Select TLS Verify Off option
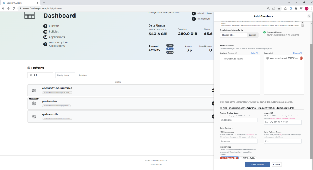 229,158
